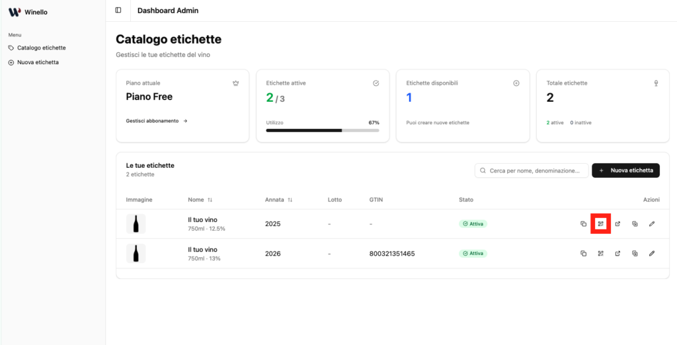The image size is (677, 345).
Task: Click copy icon in the 2025 wine row
Action: coord(583,224)
